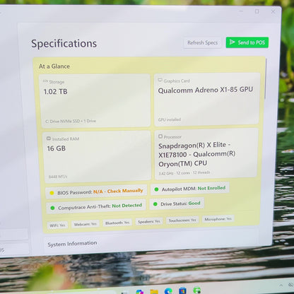294x294 pixels.
Task: Click the 'At a Glance' heading
Action: [x=54, y=66]
